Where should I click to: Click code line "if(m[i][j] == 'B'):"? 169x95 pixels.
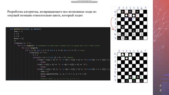[38, 53]
